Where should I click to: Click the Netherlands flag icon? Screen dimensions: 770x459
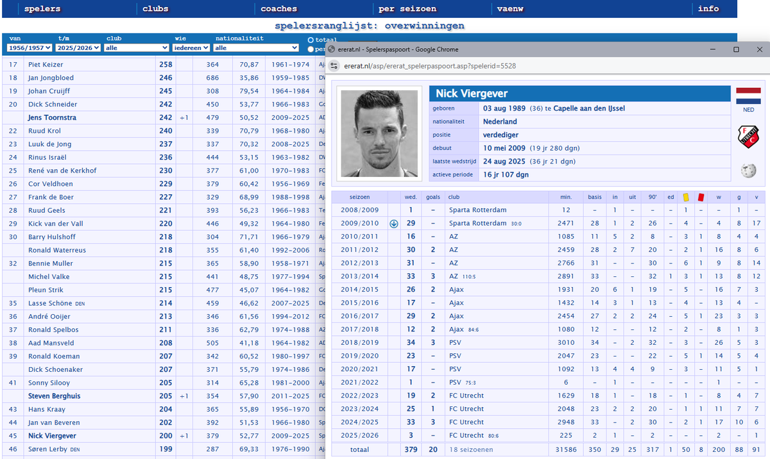pyautogui.click(x=748, y=96)
